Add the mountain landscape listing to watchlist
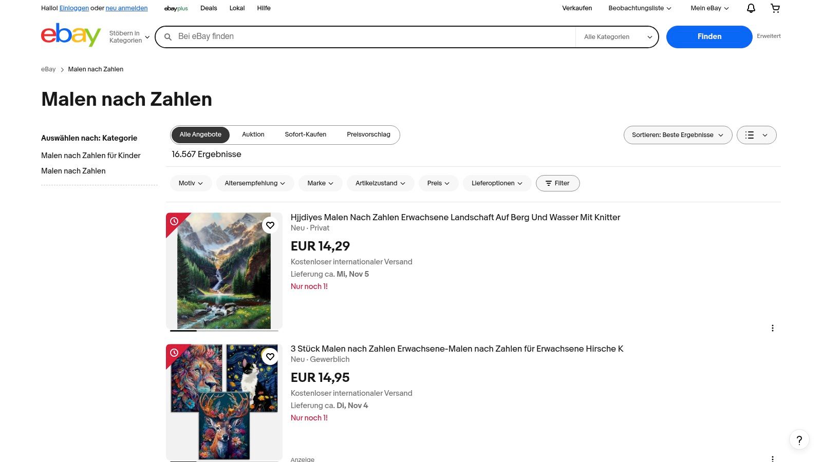The image size is (822, 462). [x=270, y=225]
